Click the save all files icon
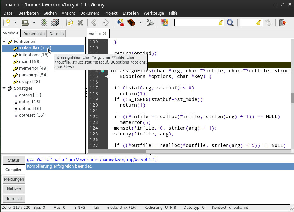Screen dimensions: 294x212 pyautogui.click(x=55, y=23)
